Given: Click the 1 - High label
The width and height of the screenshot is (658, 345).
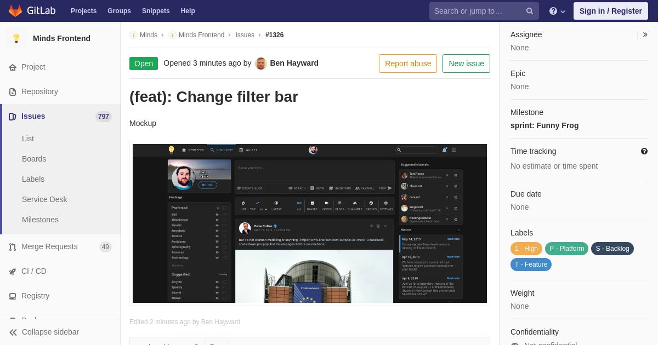Looking at the screenshot, I should pyautogui.click(x=526, y=249).
